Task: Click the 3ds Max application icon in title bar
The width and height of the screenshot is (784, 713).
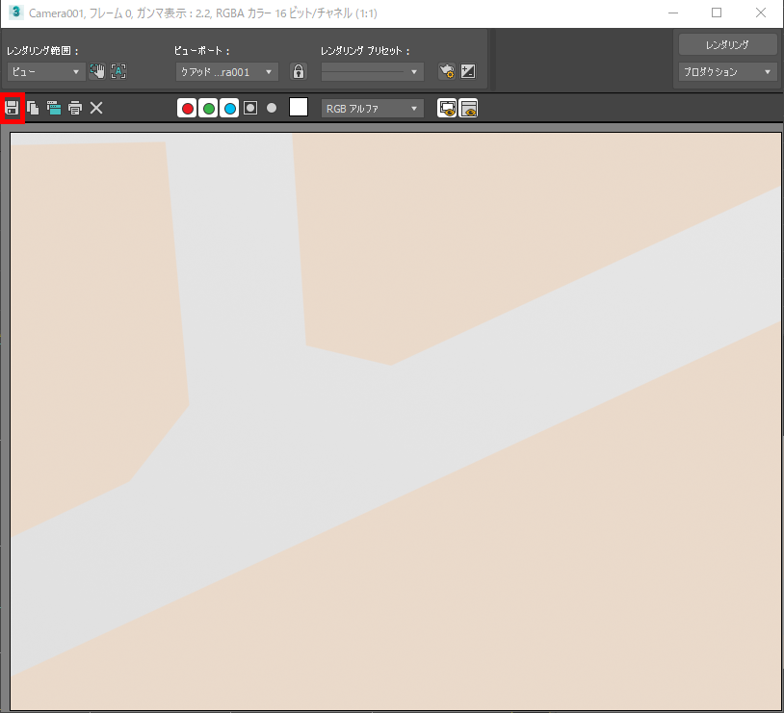Action: click(x=16, y=13)
